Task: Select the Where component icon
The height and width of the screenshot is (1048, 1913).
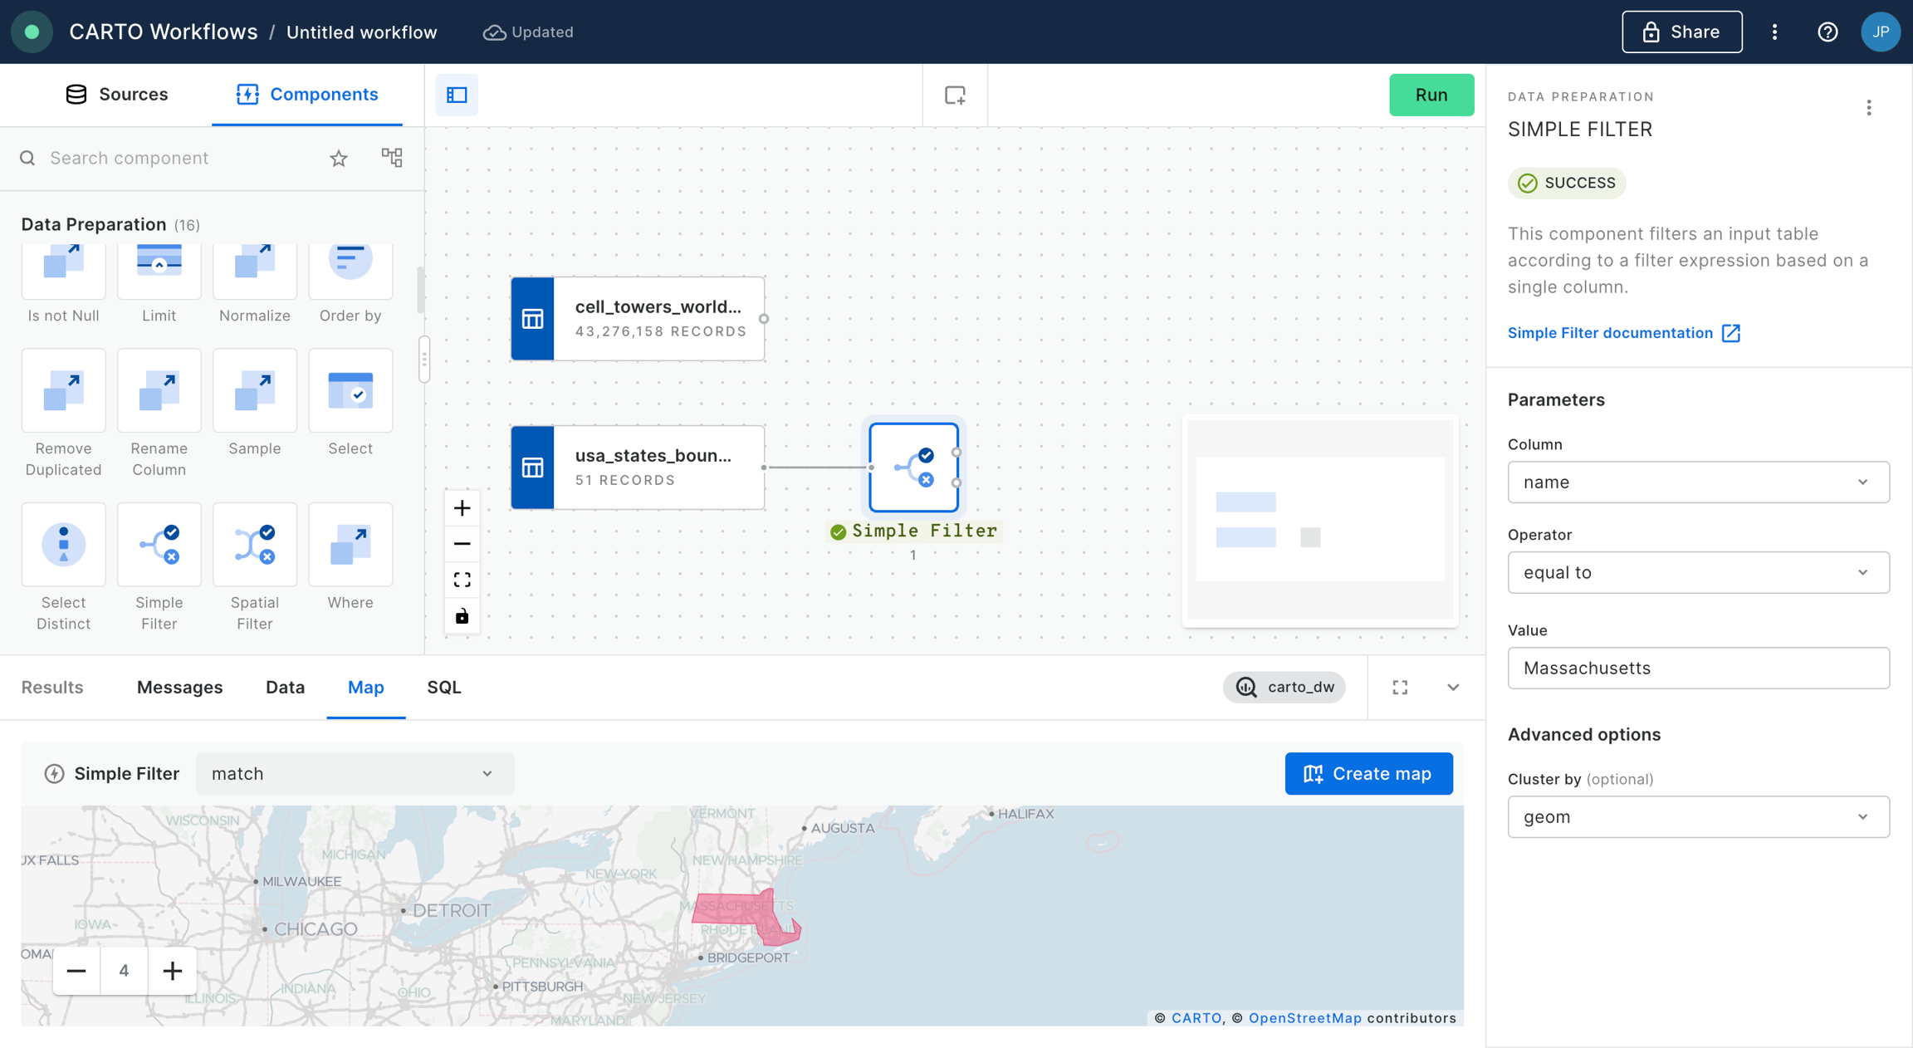Action: (x=350, y=546)
